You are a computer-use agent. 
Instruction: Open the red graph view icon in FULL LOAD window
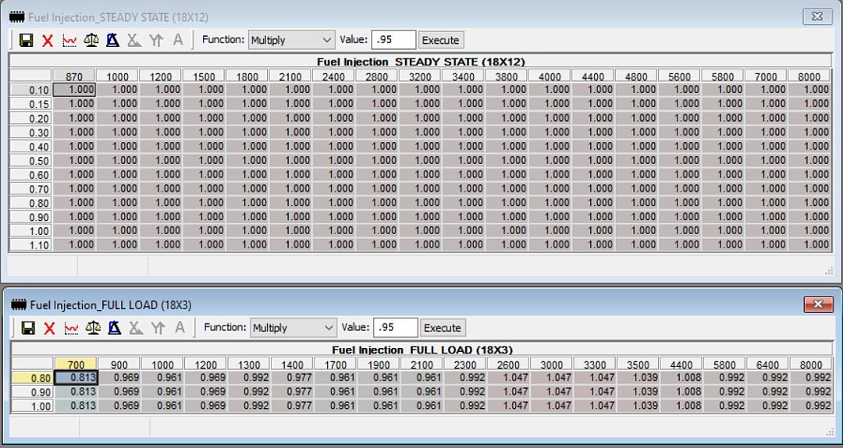[72, 328]
